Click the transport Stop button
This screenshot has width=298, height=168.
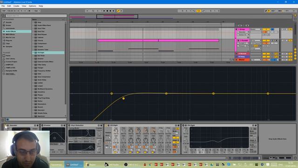[107, 11]
